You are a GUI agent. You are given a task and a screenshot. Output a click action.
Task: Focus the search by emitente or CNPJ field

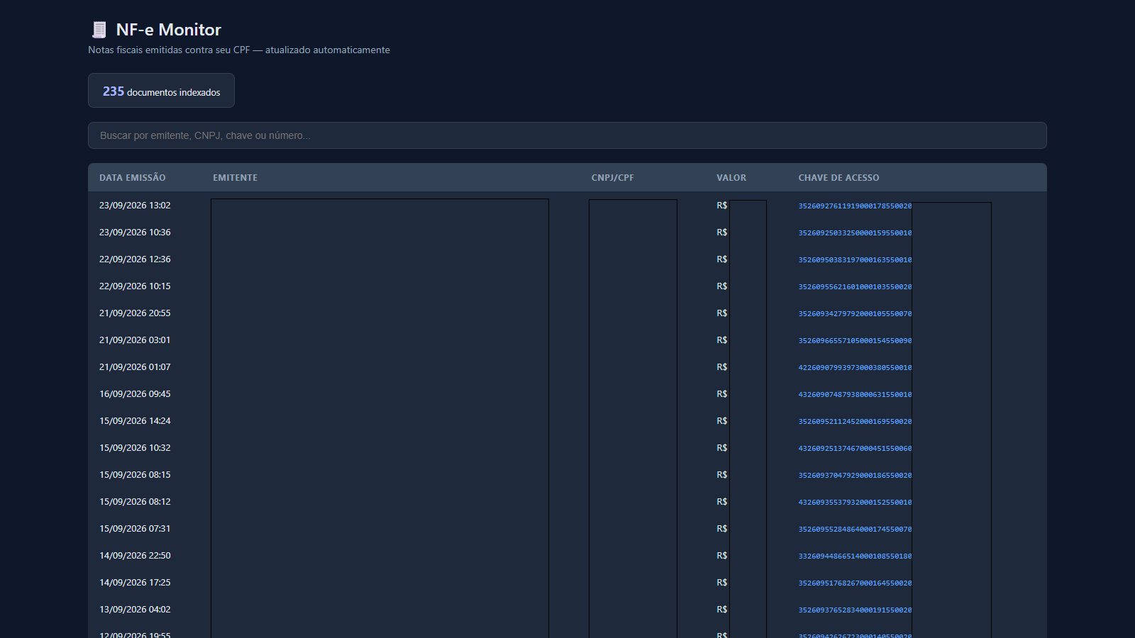(567, 135)
